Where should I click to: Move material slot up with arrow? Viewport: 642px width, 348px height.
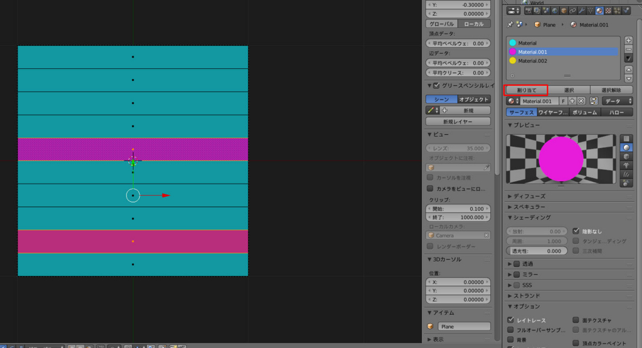tap(628, 70)
